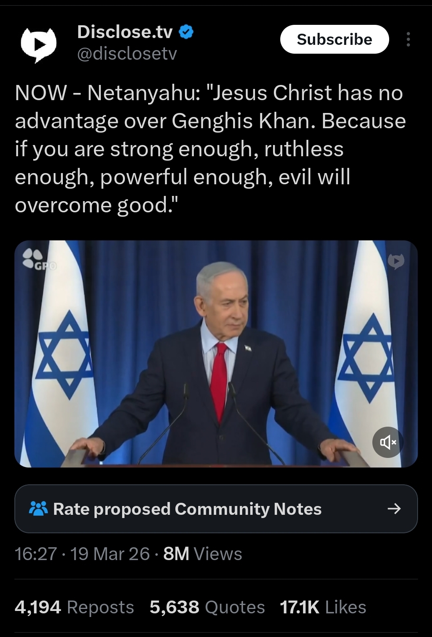The width and height of the screenshot is (432, 637).
Task: Subscribe to Disclose.tv
Action: coord(334,39)
